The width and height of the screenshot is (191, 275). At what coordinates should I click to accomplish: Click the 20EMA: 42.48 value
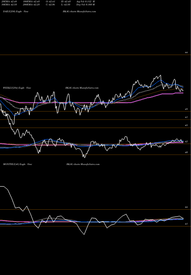click(x=9, y=2)
